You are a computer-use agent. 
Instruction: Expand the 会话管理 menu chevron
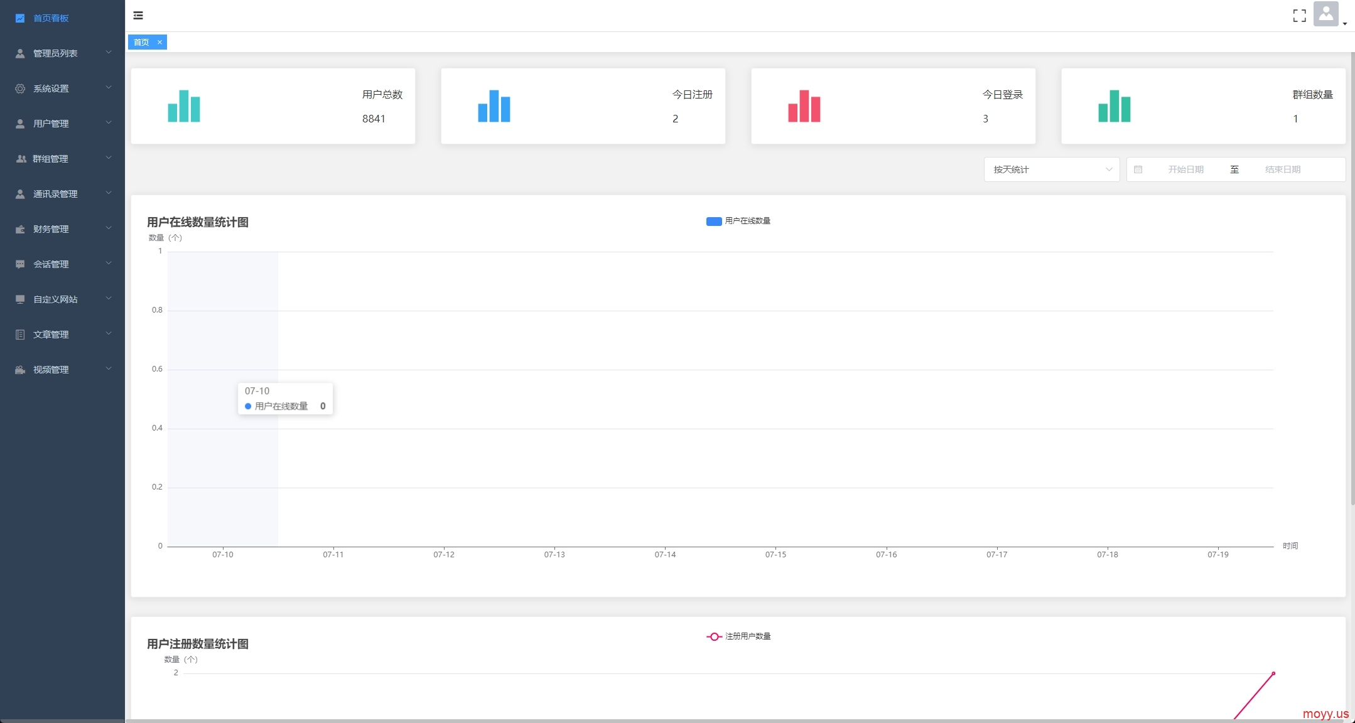pos(109,263)
